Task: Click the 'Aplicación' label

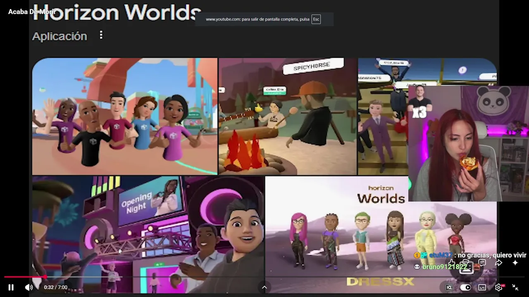Action: pyautogui.click(x=60, y=36)
